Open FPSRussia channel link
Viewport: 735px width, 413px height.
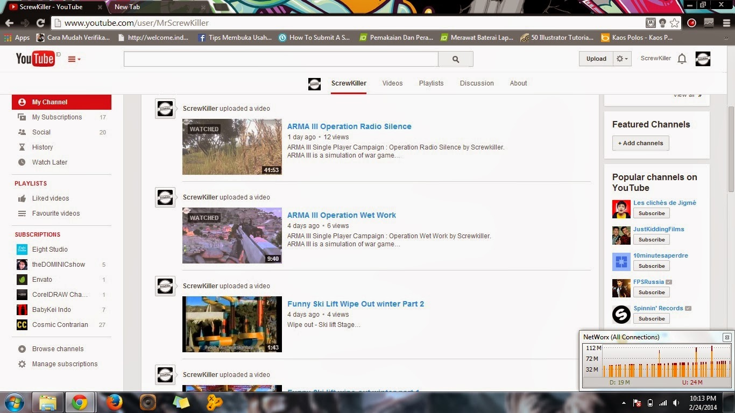coord(649,282)
